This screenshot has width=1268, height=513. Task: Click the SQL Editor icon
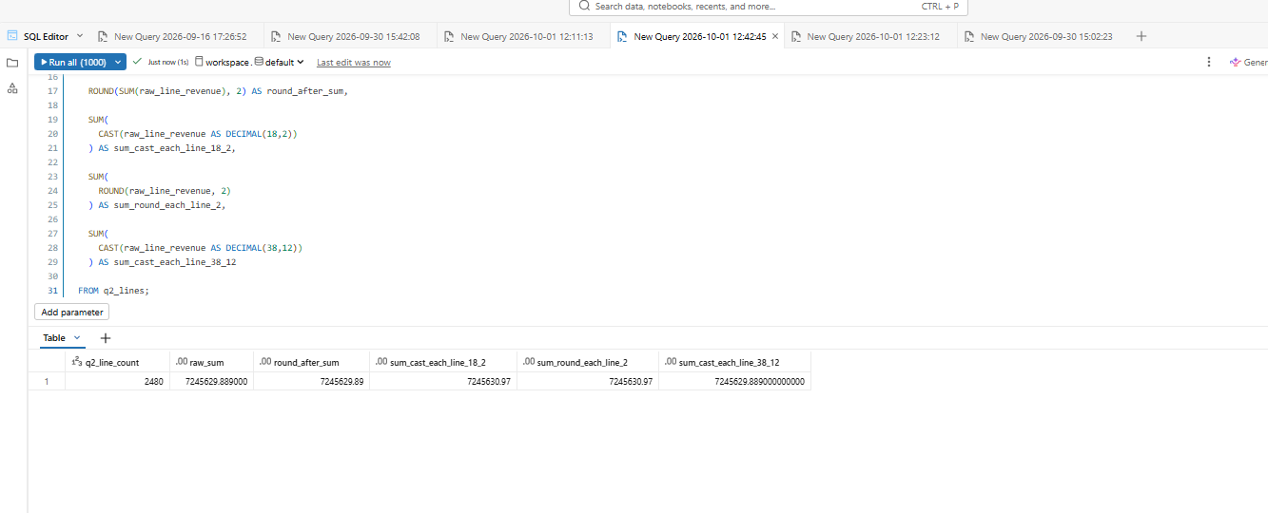(x=13, y=36)
